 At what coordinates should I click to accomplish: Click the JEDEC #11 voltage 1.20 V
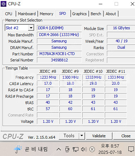116,121
